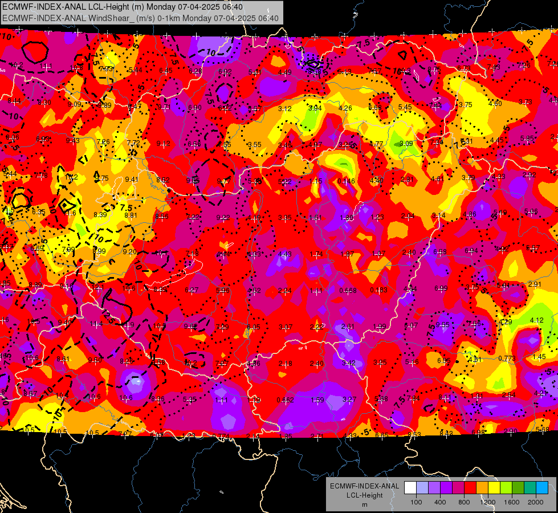This screenshot has height=513, width=558.
Task: Click the grid value '4.60'
Action: (x=495, y=104)
